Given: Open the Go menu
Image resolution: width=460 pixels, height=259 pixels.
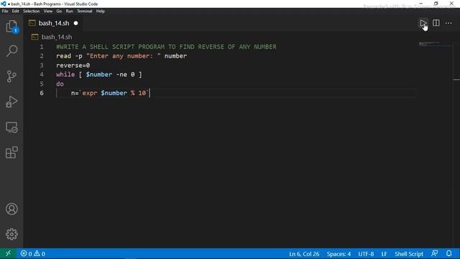Looking at the screenshot, I should pyautogui.click(x=59, y=12).
